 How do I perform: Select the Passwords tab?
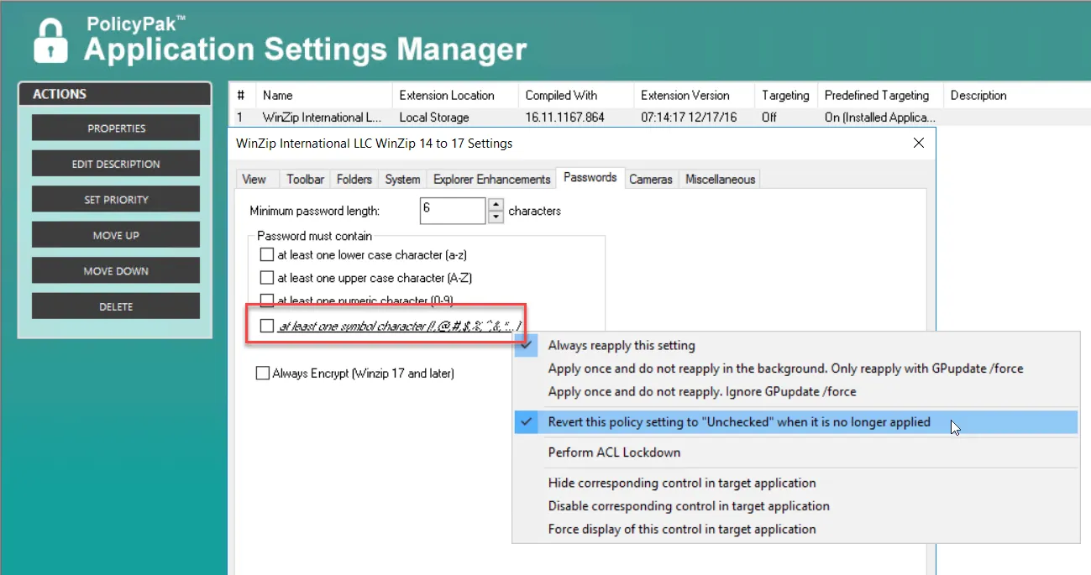click(x=590, y=177)
